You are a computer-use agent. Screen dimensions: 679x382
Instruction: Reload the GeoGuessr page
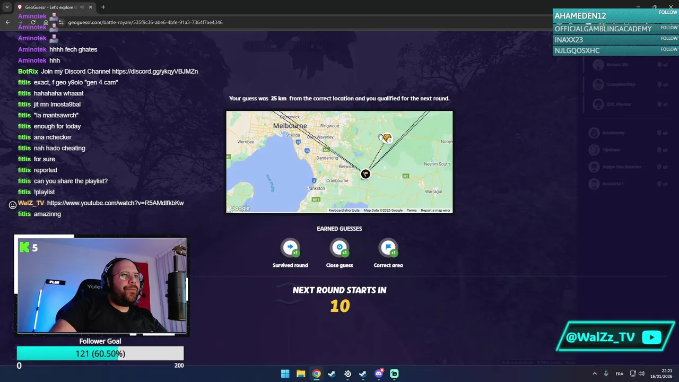33,22
